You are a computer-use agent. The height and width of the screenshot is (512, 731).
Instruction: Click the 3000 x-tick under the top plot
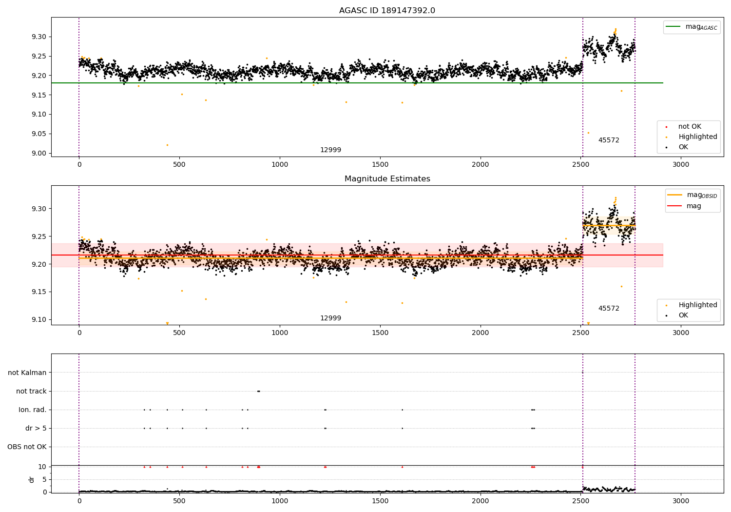click(681, 165)
